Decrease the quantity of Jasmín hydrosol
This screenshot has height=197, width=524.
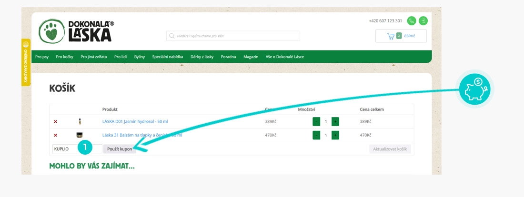coord(316,121)
